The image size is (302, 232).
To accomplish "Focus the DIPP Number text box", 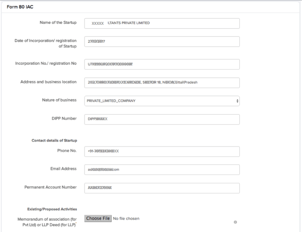I will pyautogui.click(x=162, y=119).
